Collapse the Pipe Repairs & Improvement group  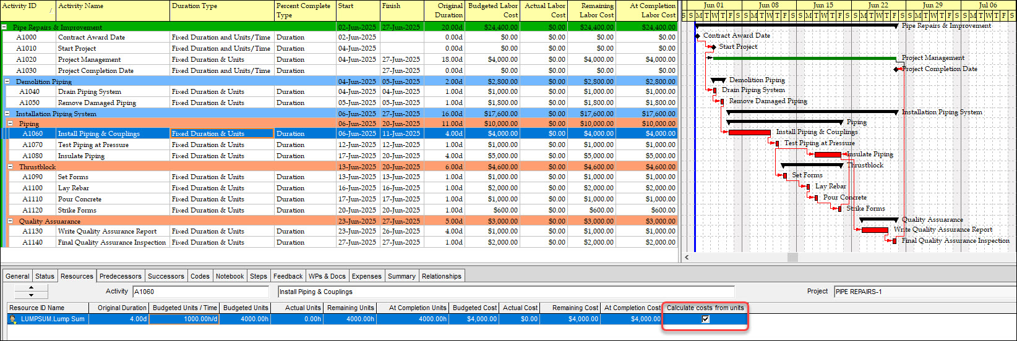click(5, 27)
